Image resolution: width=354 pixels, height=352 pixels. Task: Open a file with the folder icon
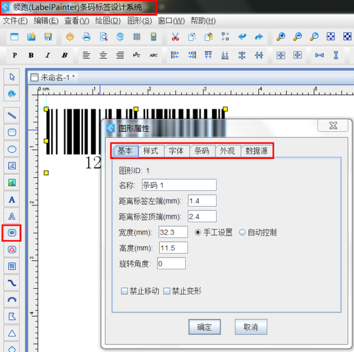click(31, 37)
